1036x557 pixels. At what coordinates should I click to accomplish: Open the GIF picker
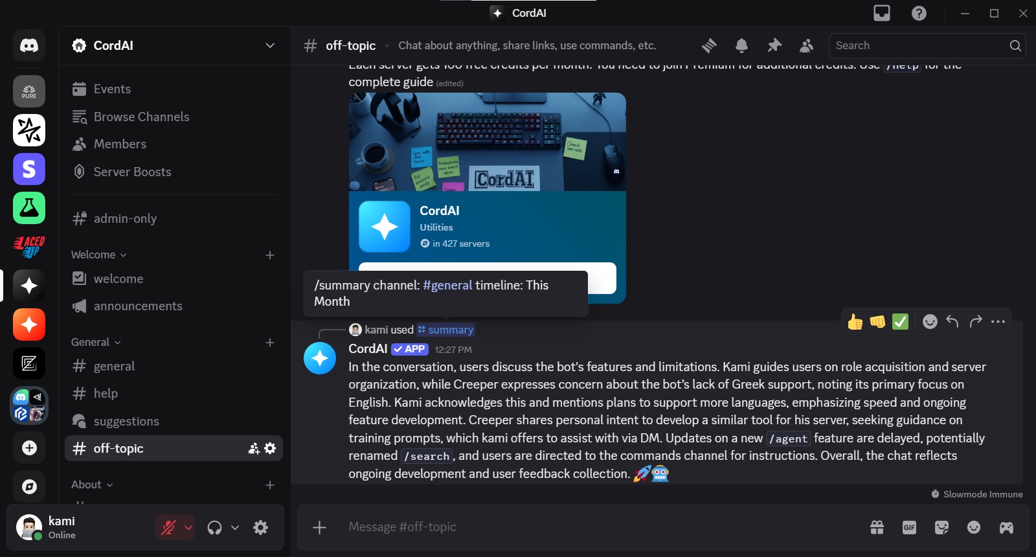[x=909, y=527]
